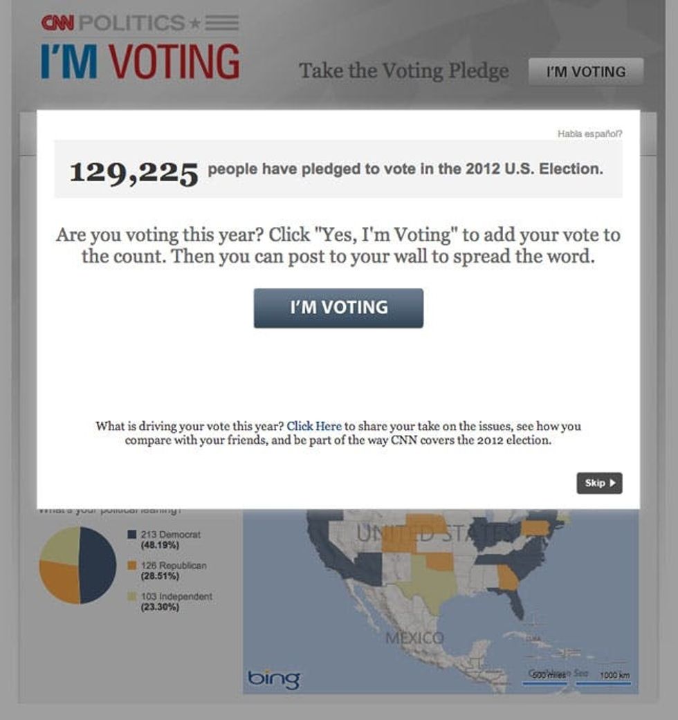The image size is (678, 720).
Task: Click the MEXICO label on the map
Action: pos(415,637)
